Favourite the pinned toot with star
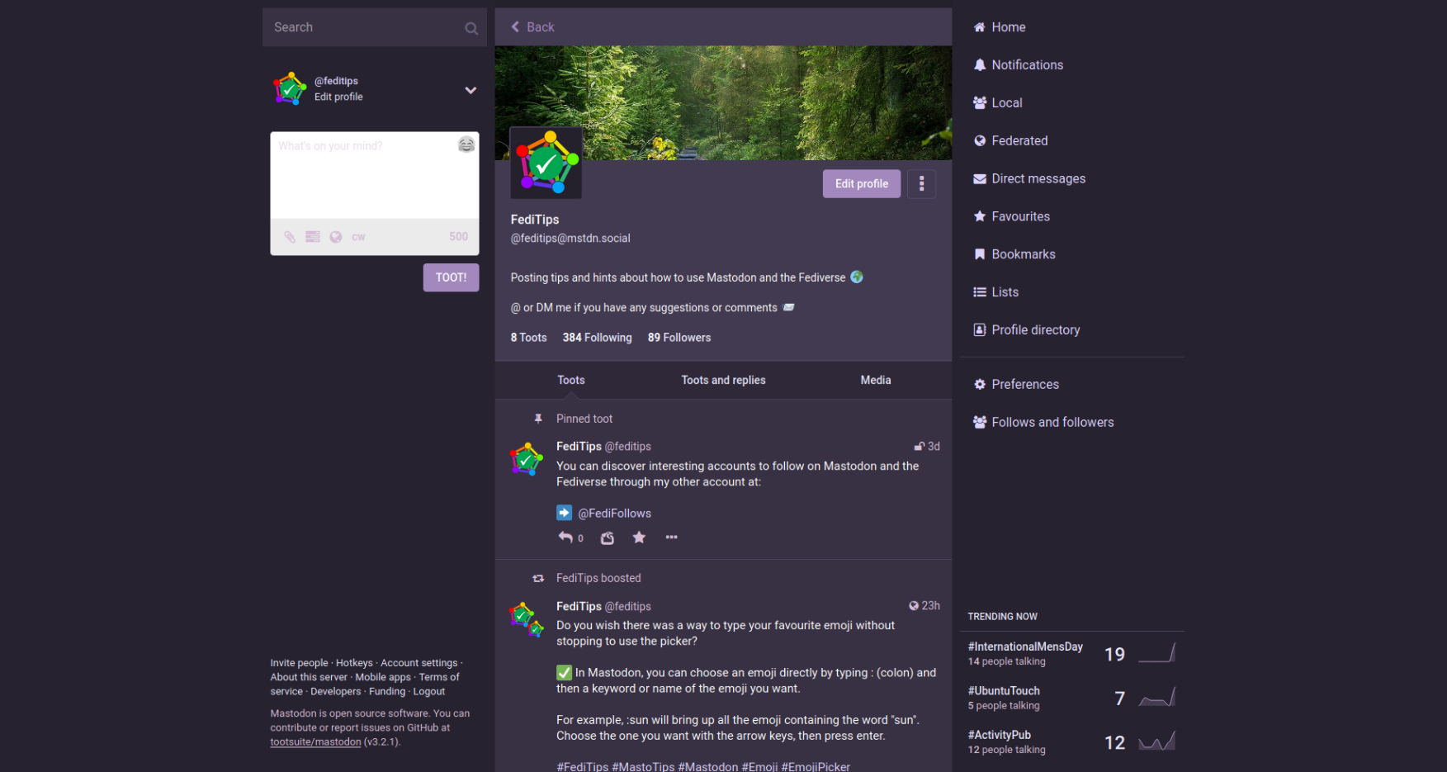This screenshot has width=1447, height=772. (x=639, y=538)
